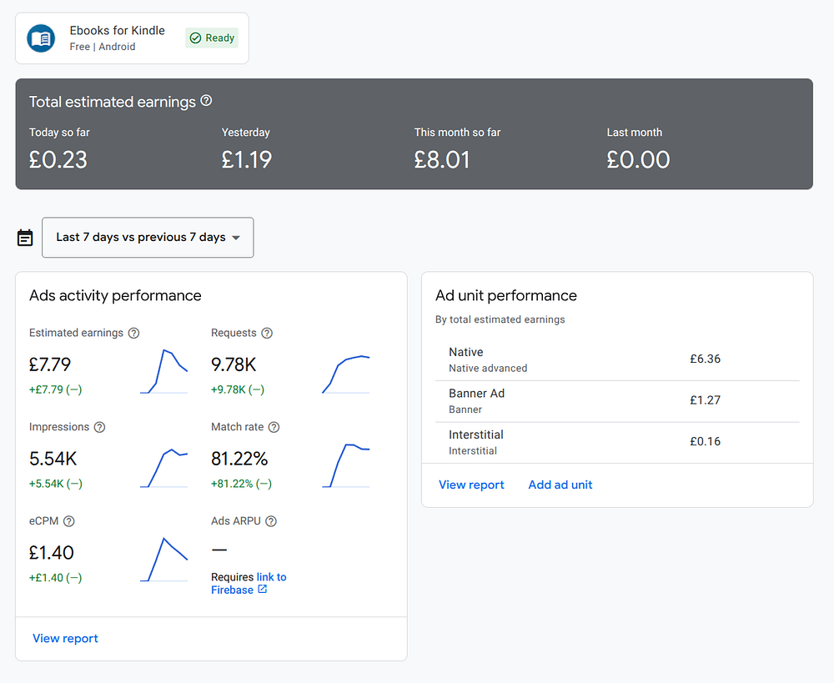Click help icon beside Ads ARPU
Image resolution: width=834 pixels, height=683 pixels.
pos(271,521)
